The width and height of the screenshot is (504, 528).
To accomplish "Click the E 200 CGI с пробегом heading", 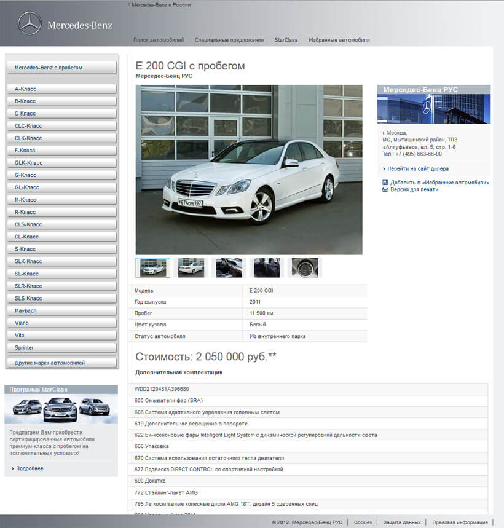I will pyautogui.click(x=190, y=66).
